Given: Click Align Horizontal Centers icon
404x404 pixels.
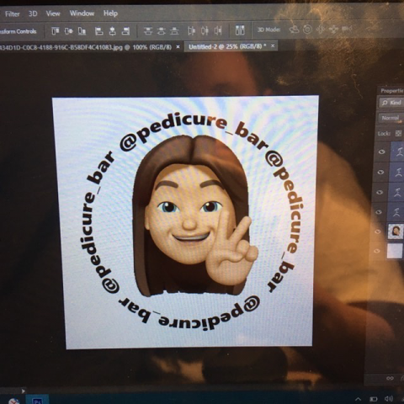Looking at the screenshot, I should click(112, 31).
